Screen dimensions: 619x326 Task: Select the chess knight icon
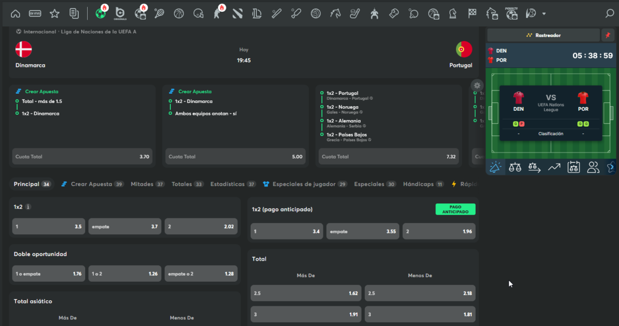453,13
